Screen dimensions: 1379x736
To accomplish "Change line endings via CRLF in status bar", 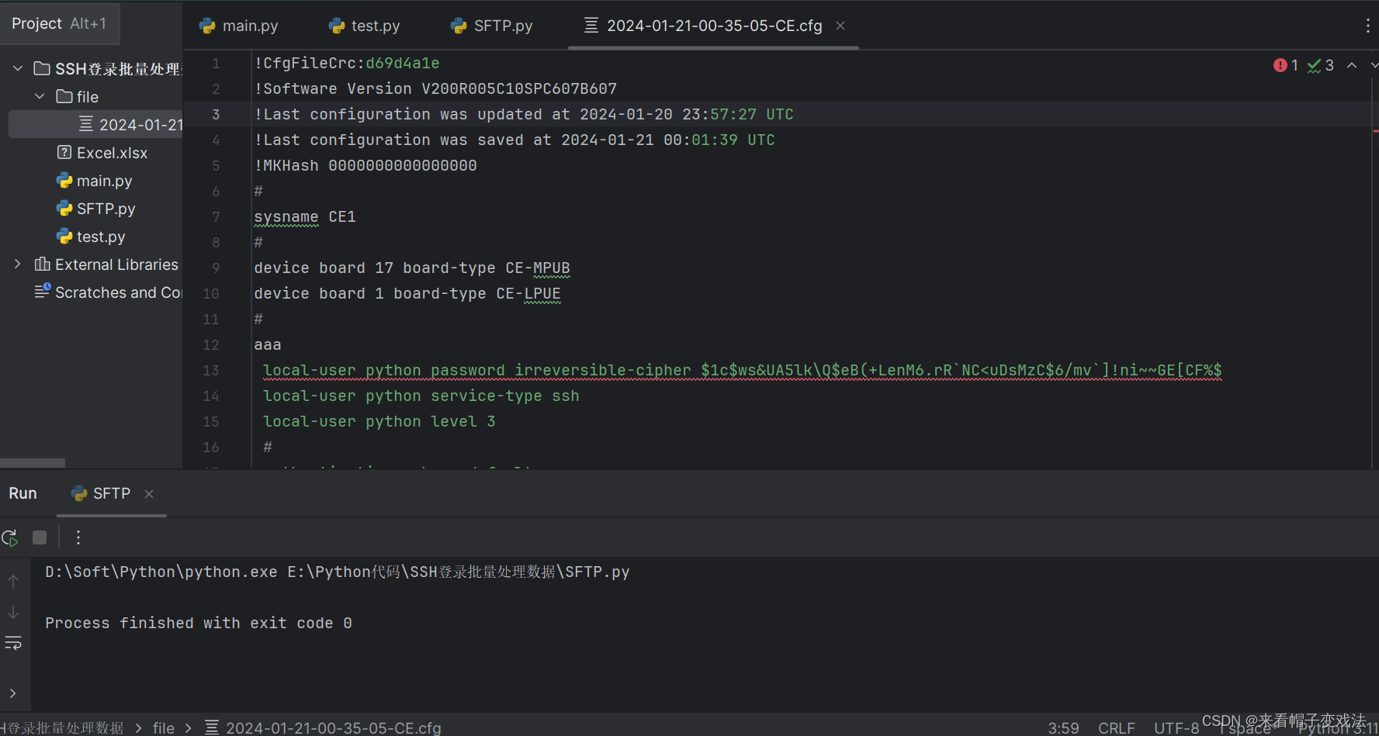I will pyautogui.click(x=1117, y=727).
